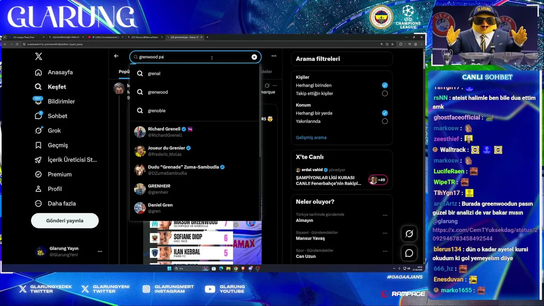Click the browser address bar
This screenshot has height=306, width=544.
[x=200, y=44]
